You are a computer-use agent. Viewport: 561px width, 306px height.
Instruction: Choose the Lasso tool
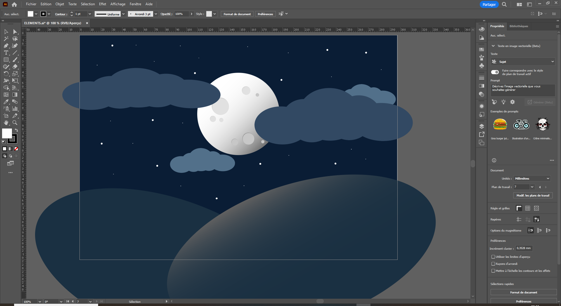tap(15, 39)
